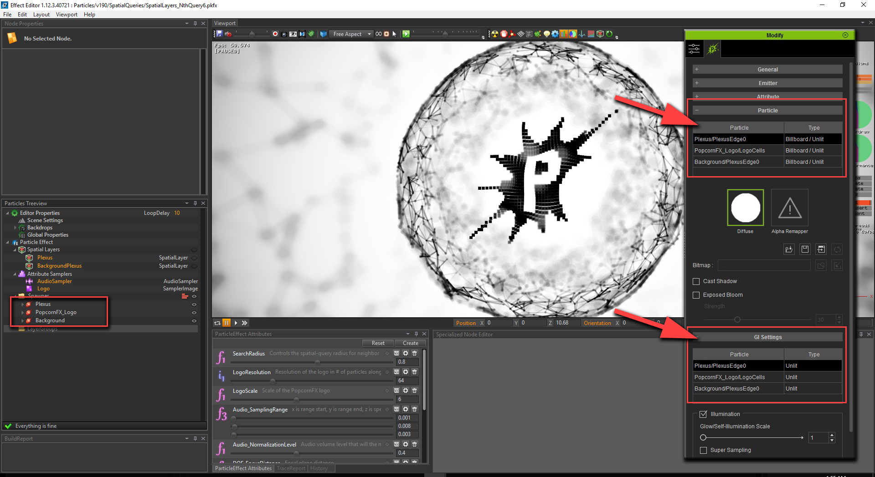Select the mouse pointer tool in viewport toolbar
Viewport: 875px width, 477px height.
[x=394, y=34]
